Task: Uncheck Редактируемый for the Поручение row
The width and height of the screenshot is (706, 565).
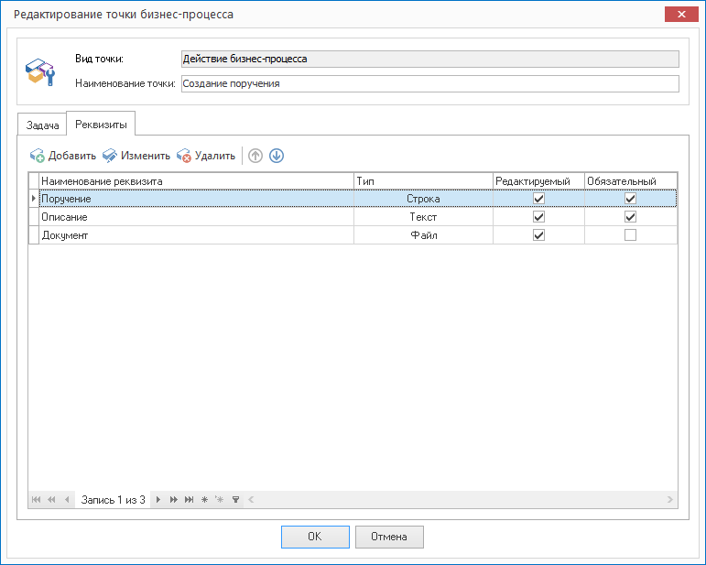Action: (538, 199)
